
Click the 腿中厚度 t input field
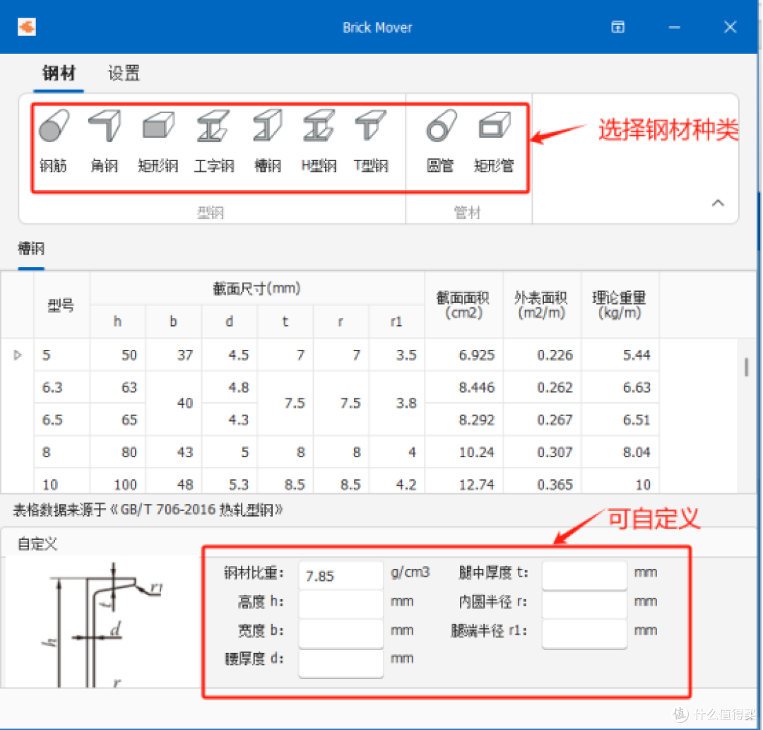(584, 575)
